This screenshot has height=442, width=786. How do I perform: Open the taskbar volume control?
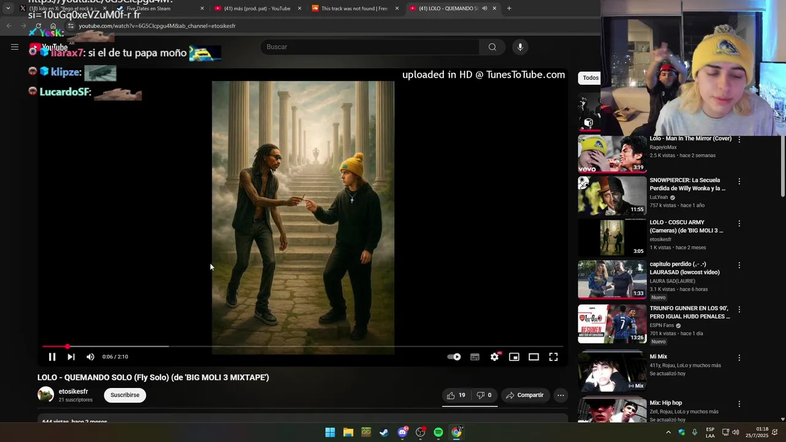[736, 432]
